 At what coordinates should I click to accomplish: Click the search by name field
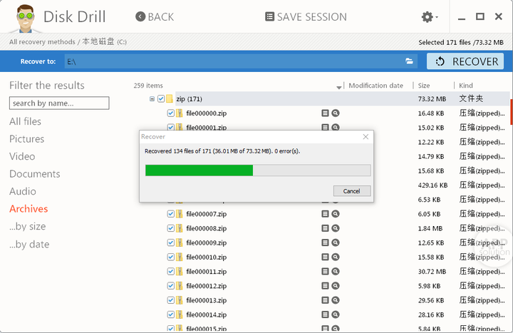tap(59, 103)
